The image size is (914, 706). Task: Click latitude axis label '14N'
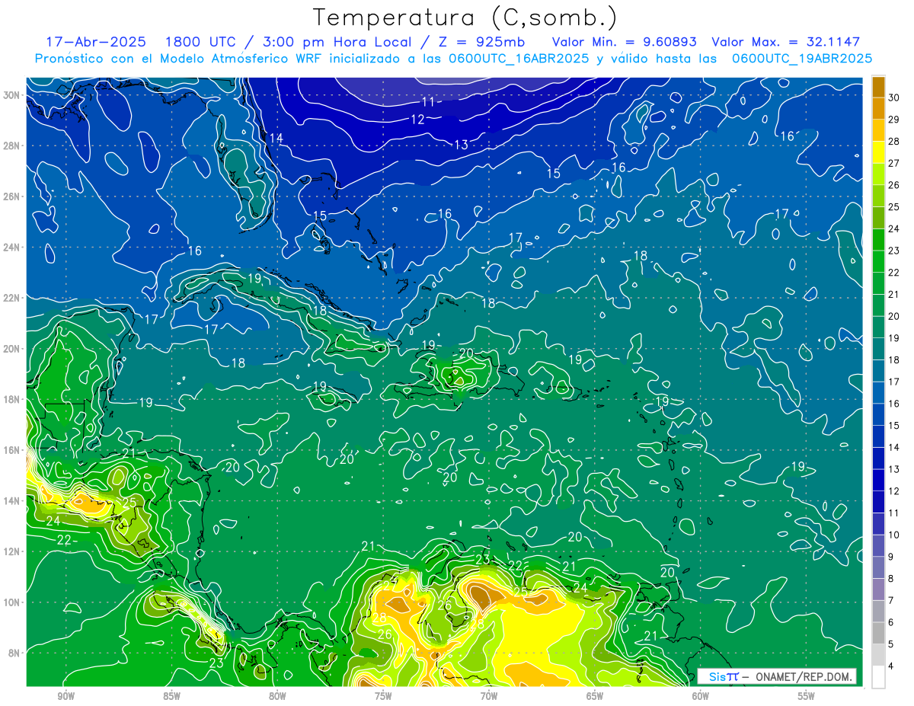11,501
